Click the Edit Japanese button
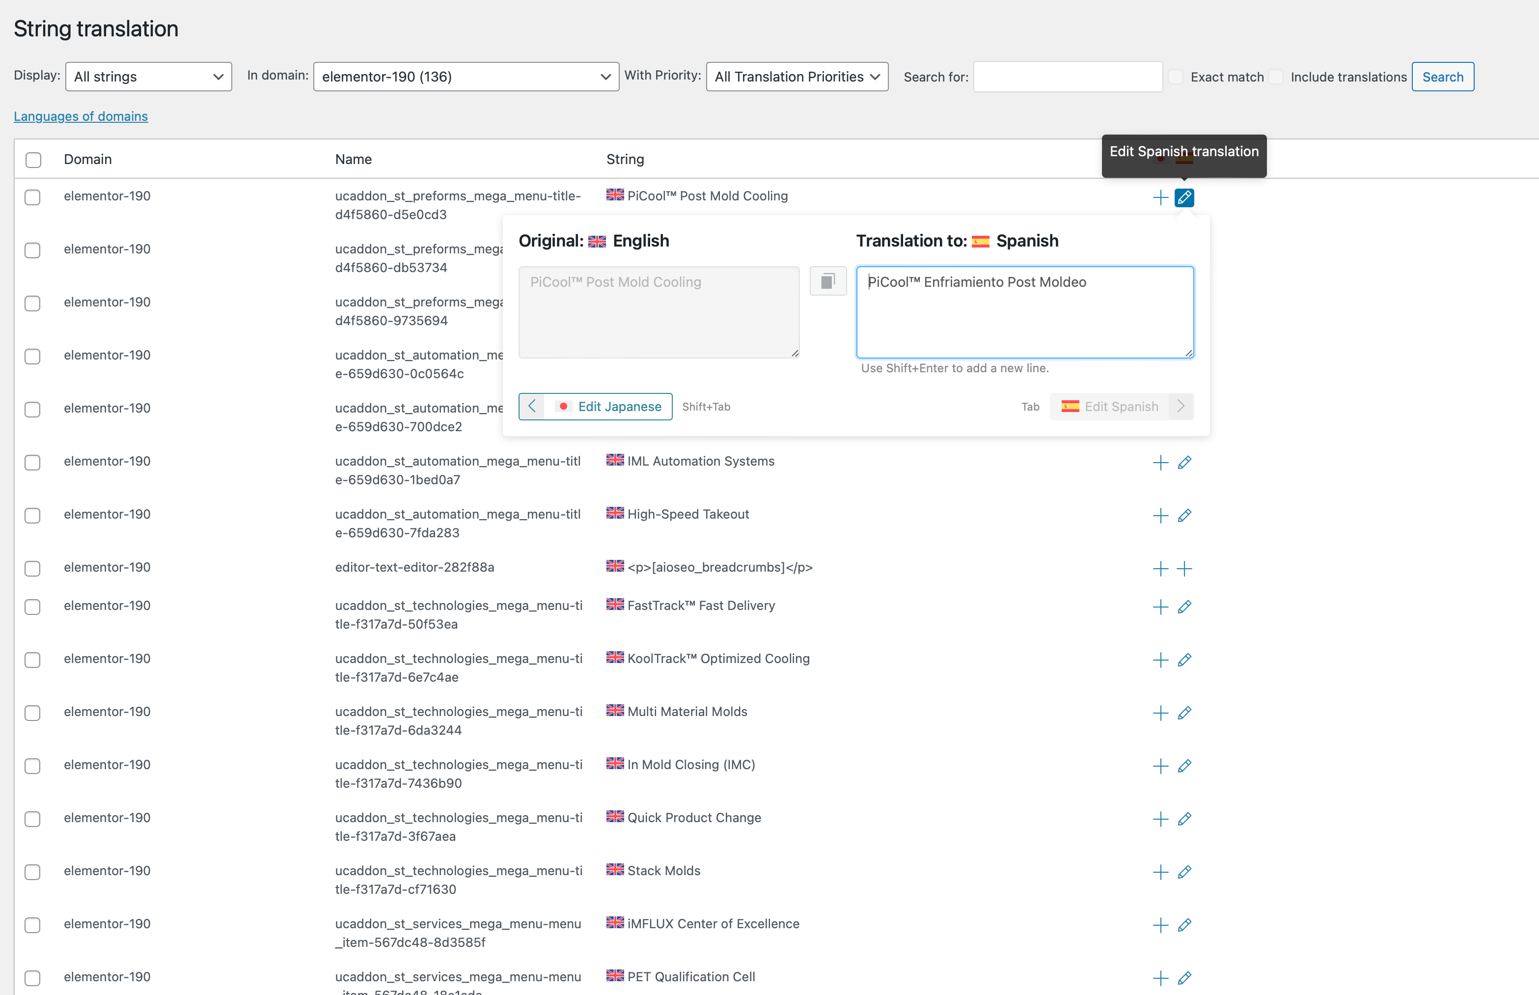The width and height of the screenshot is (1539, 995). (x=595, y=407)
